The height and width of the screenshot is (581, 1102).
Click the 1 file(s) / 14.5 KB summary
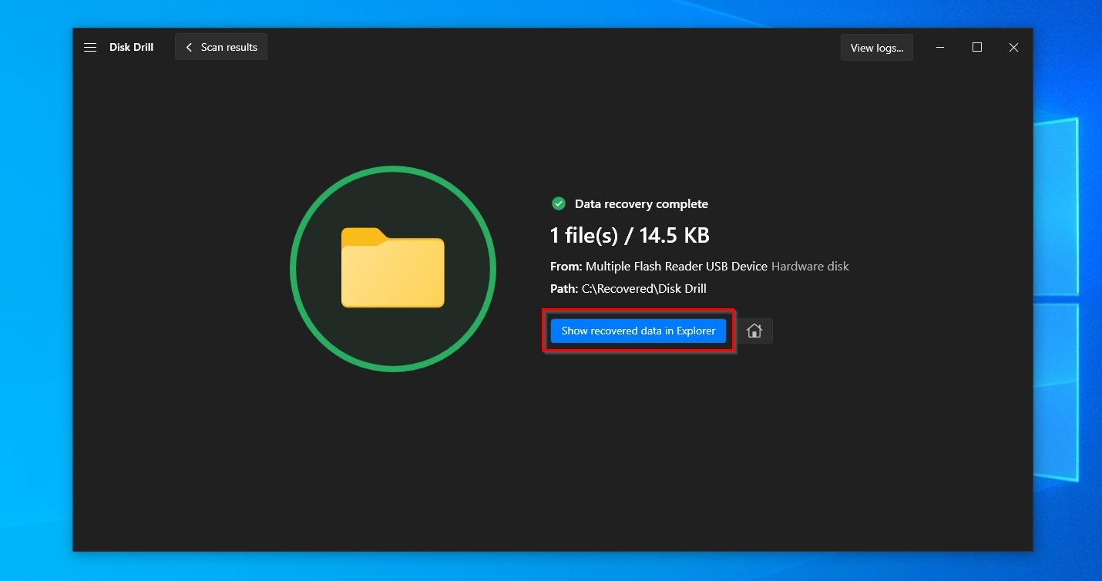630,235
